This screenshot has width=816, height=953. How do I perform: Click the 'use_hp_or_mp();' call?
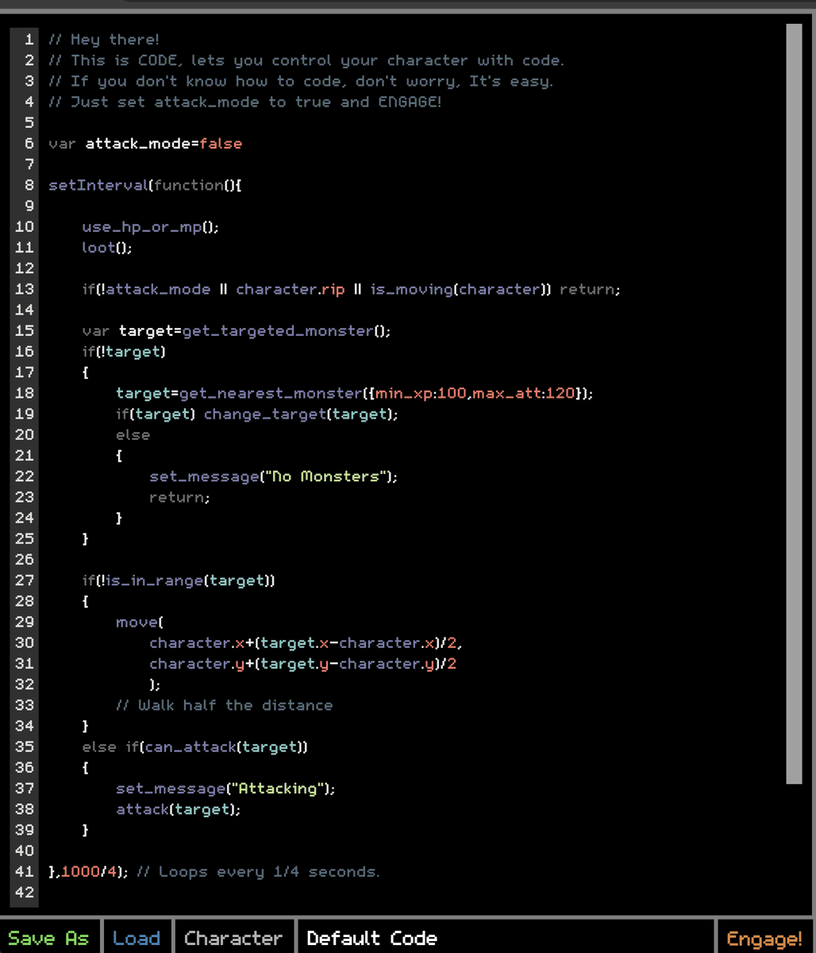click(x=150, y=227)
